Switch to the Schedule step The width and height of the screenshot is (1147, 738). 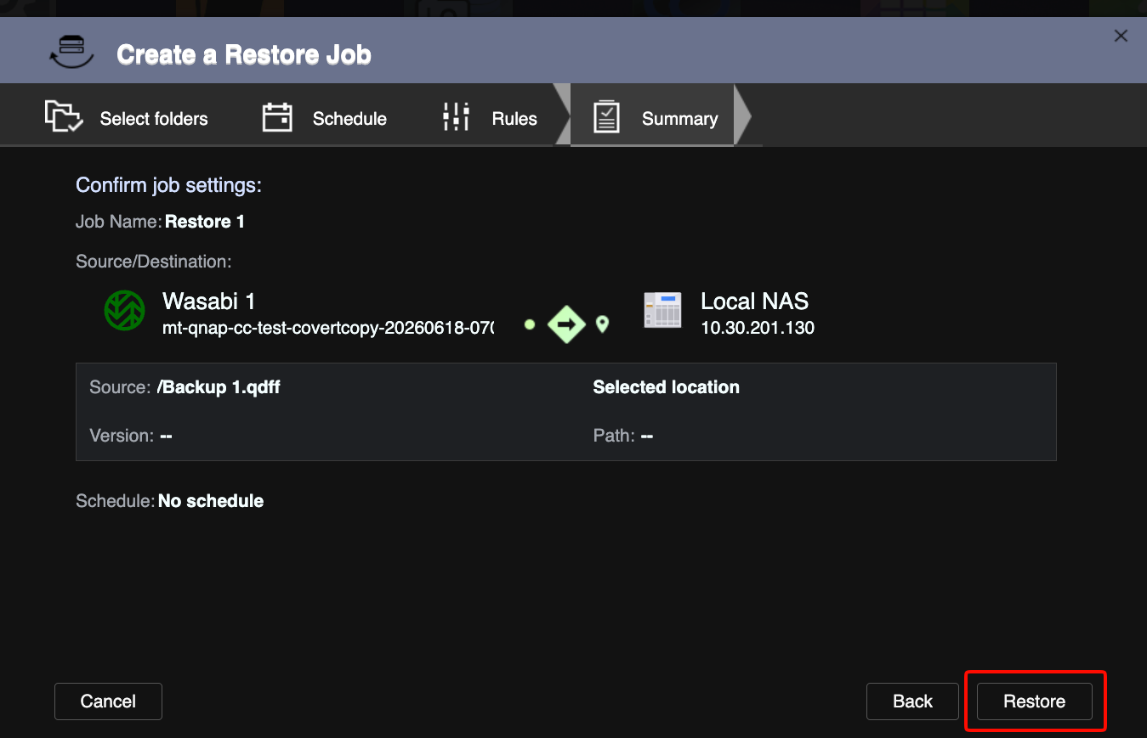pyautogui.click(x=324, y=118)
